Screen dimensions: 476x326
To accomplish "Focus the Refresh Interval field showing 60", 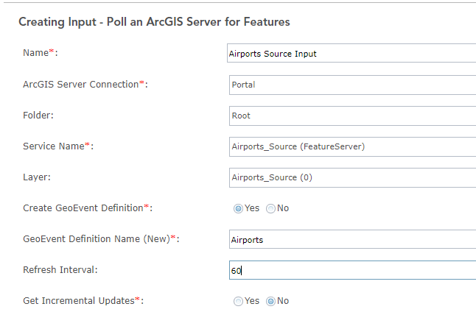I will click(x=351, y=270).
